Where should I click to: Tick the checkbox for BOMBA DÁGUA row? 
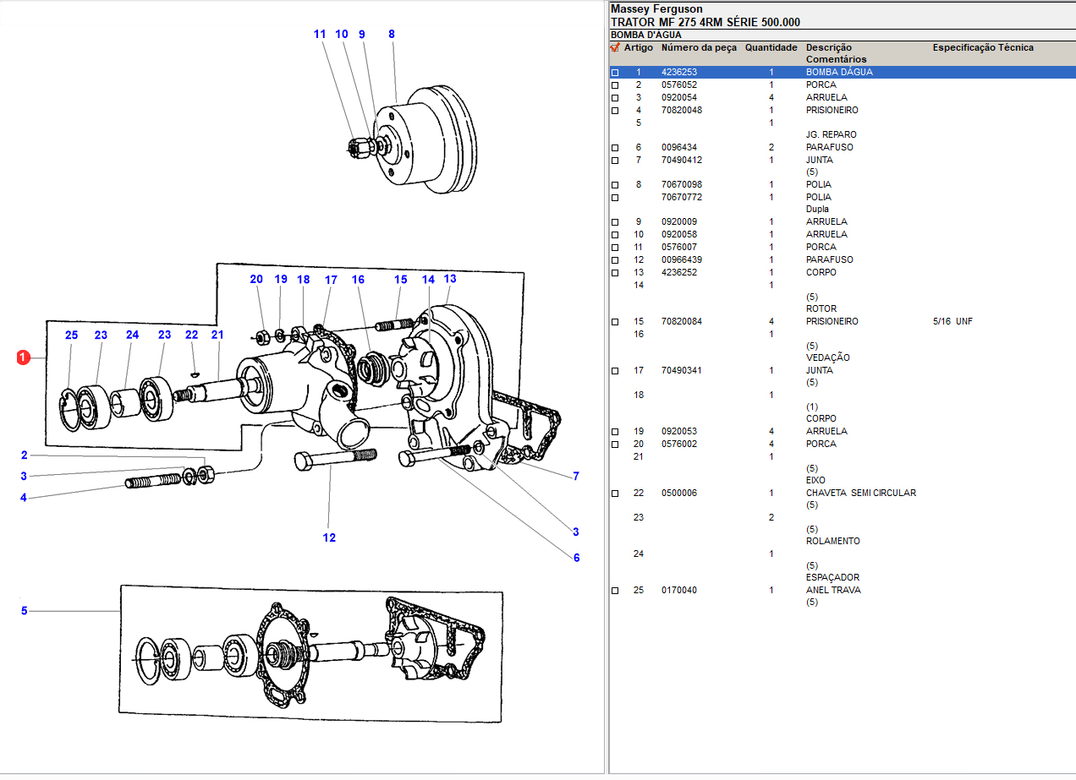(x=615, y=73)
